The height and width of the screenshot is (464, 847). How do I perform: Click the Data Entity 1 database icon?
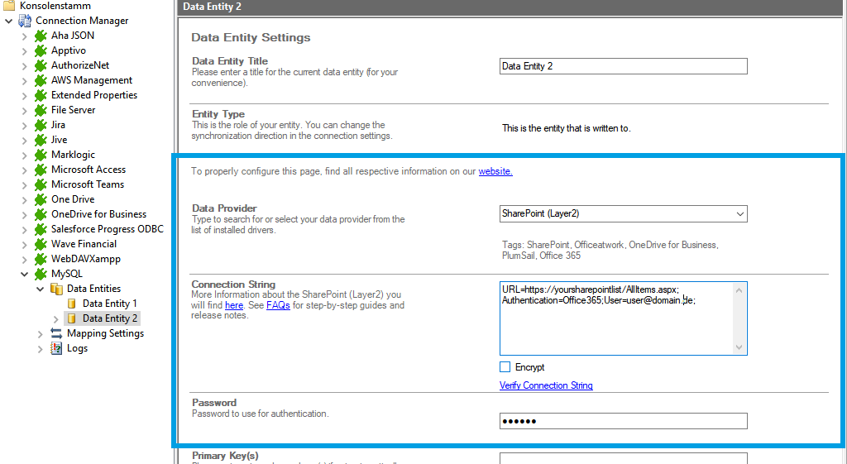[72, 304]
